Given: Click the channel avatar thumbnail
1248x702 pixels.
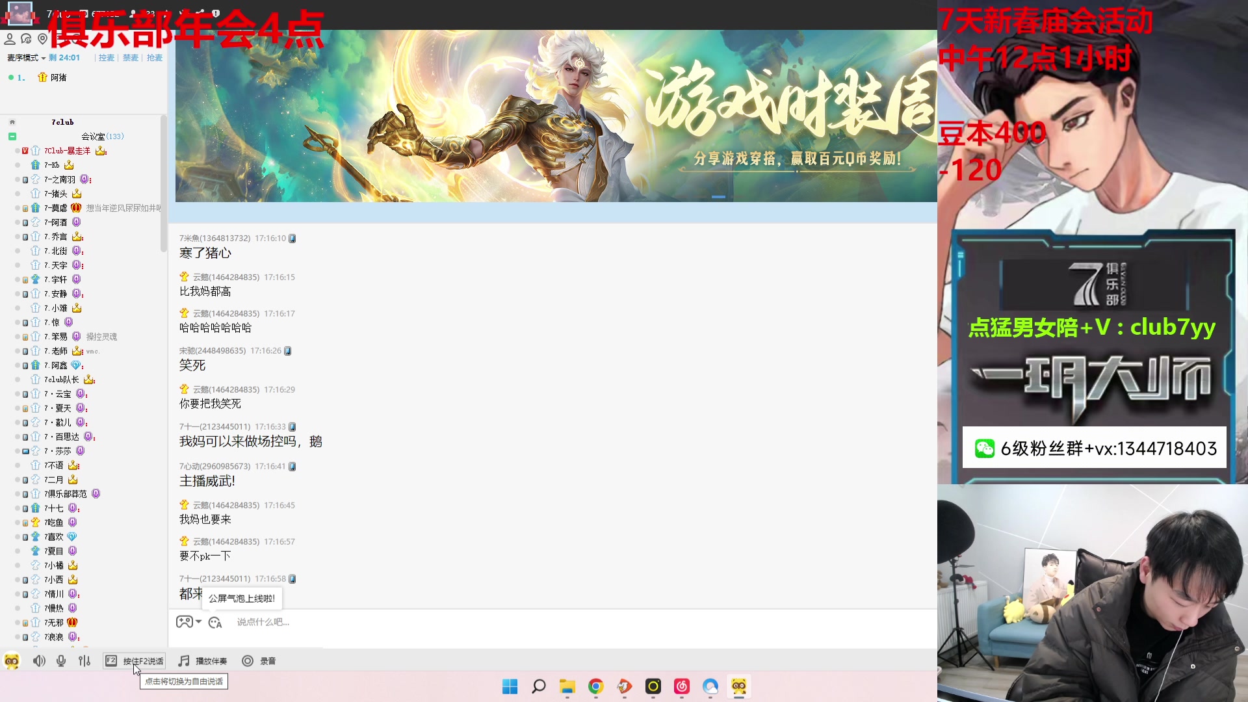Looking at the screenshot, I should coord(19,13).
